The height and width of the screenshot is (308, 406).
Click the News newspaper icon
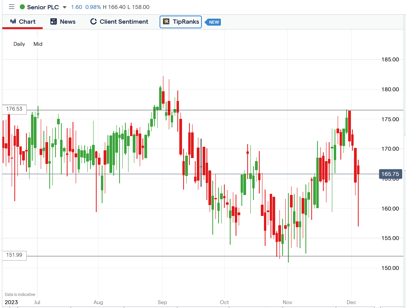tap(53, 21)
